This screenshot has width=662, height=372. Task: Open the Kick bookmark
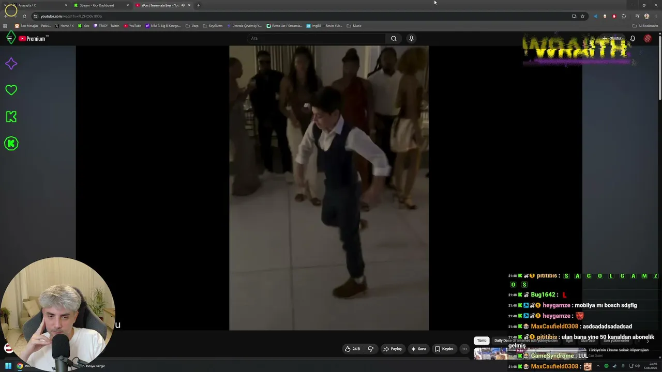[83, 26]
